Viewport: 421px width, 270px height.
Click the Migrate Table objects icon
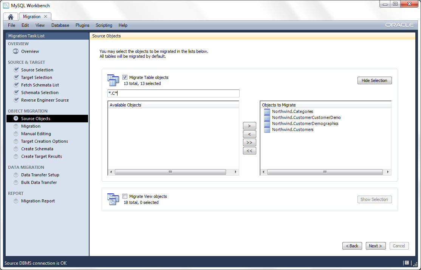tap(113, 80)
